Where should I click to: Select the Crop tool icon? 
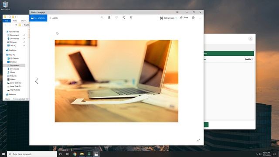point(131,17)
